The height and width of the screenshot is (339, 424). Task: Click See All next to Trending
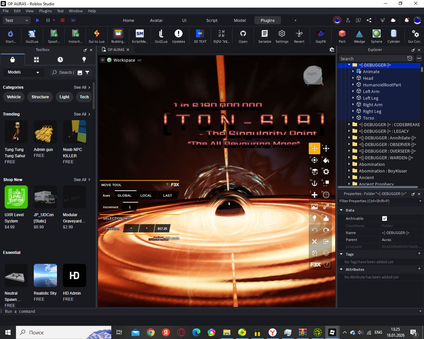click(82, 114)
